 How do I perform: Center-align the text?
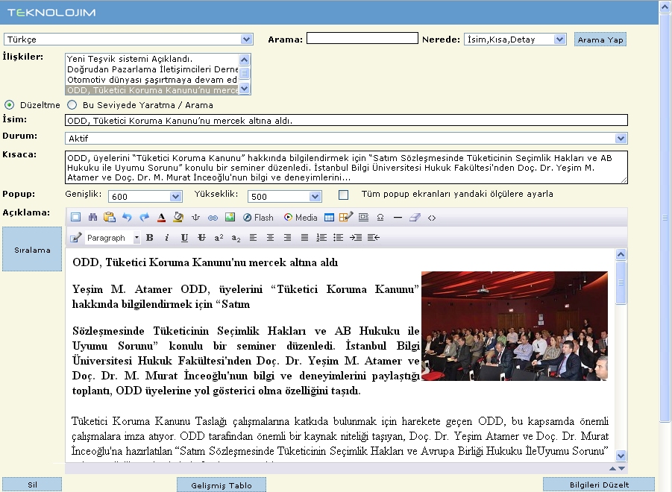click(270, 238)
